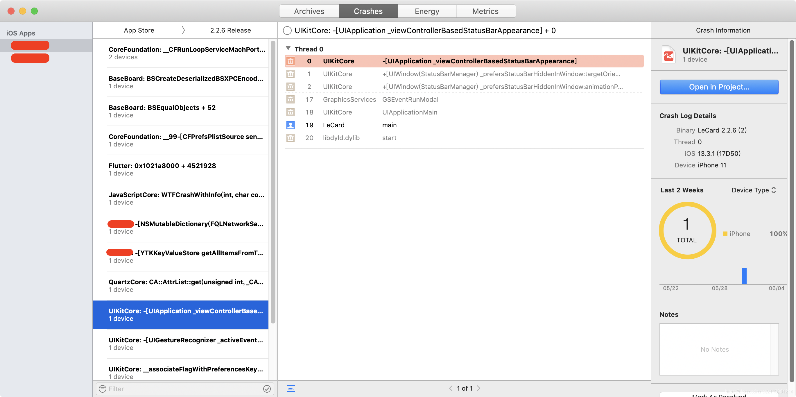Toggle the stack frame compression icon
This screenshot has height=397, width=796.
[291, 388]
